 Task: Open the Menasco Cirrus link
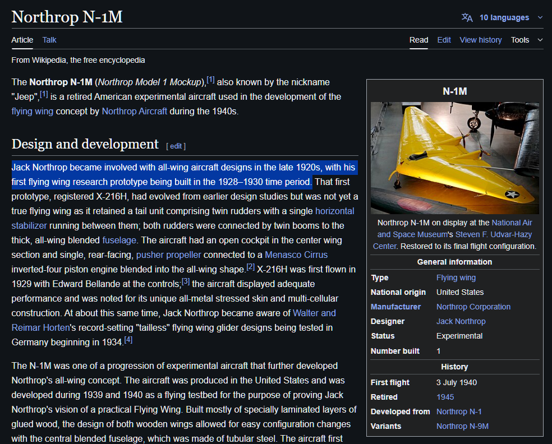tap(296, 255)
